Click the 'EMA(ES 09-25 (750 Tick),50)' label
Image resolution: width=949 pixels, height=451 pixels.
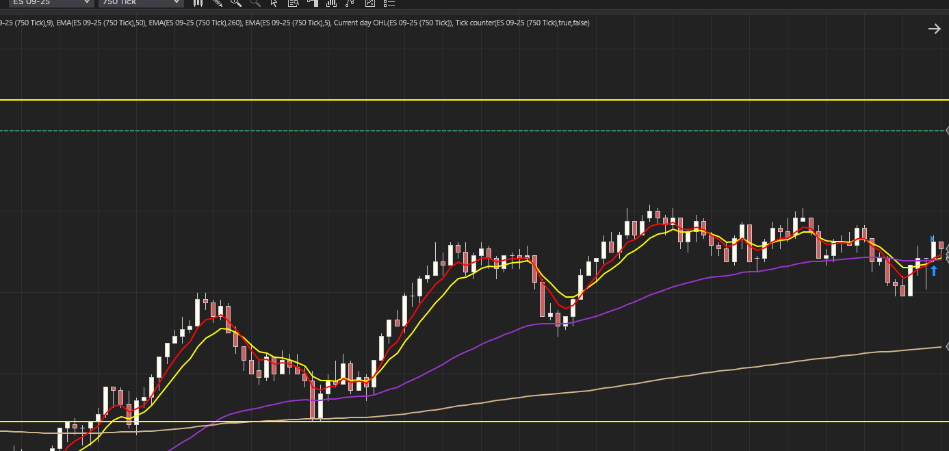pyautogui.click(x=101, y=23)
